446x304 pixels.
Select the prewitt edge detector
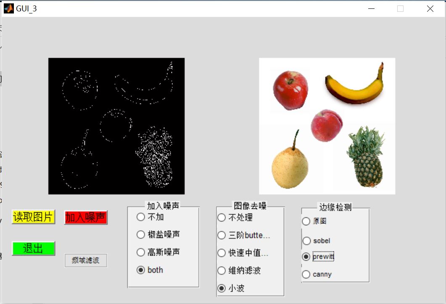pyautogui.click(x=306, y=257)
